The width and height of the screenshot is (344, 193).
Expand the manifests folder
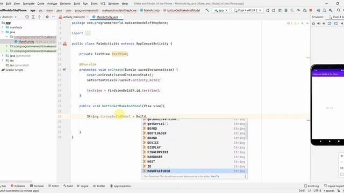tap(3, 27)
